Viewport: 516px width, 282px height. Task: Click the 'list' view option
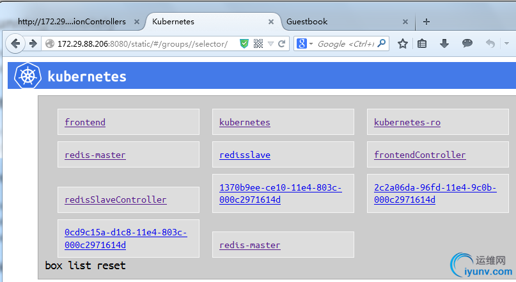coord(79,265)
